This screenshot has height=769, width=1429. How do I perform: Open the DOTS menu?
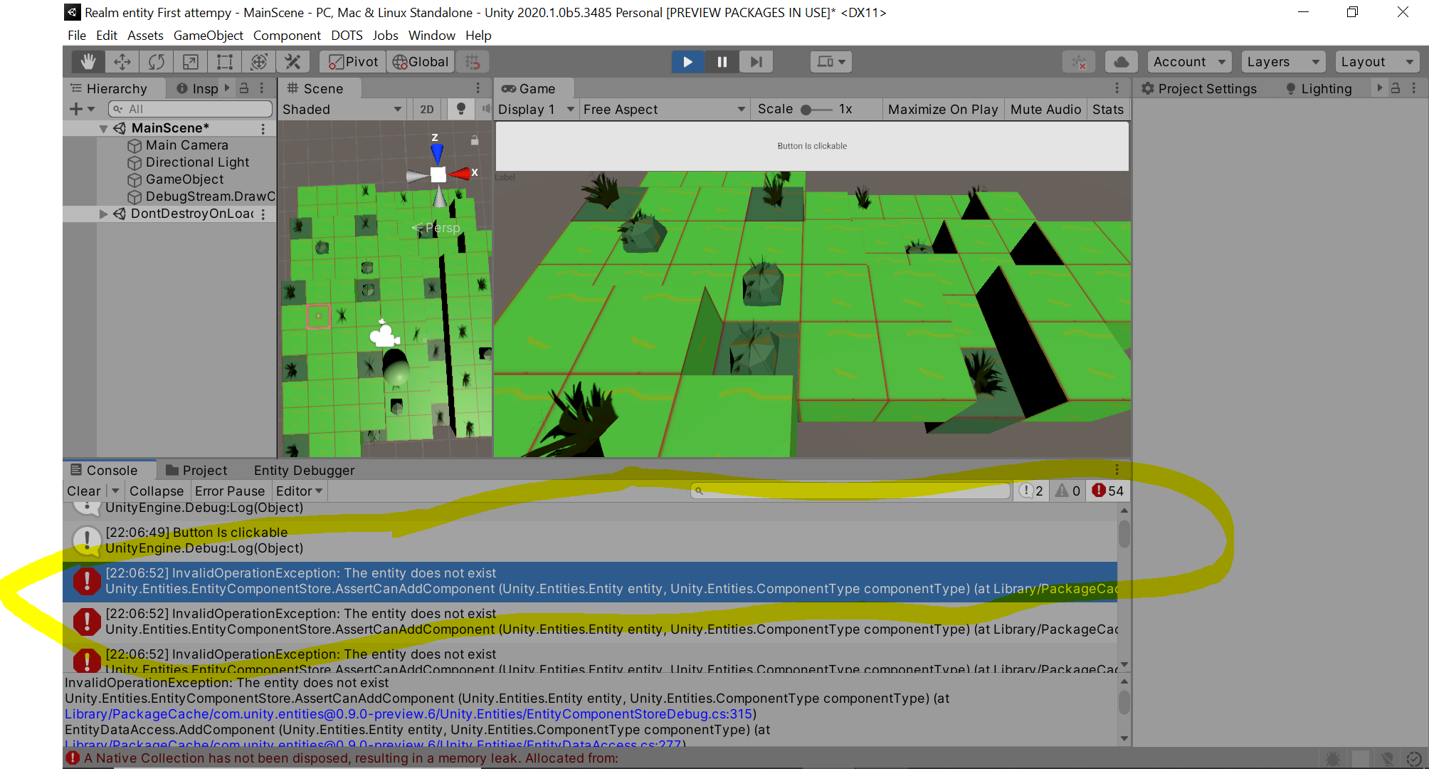click(347, 35)
